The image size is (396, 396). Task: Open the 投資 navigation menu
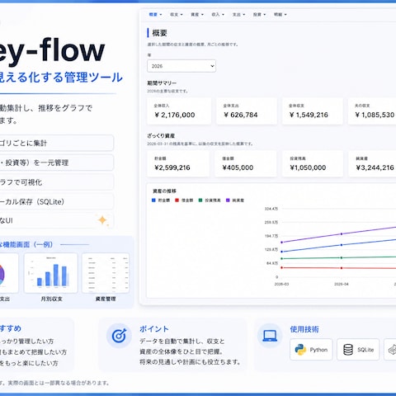(259, 15)
